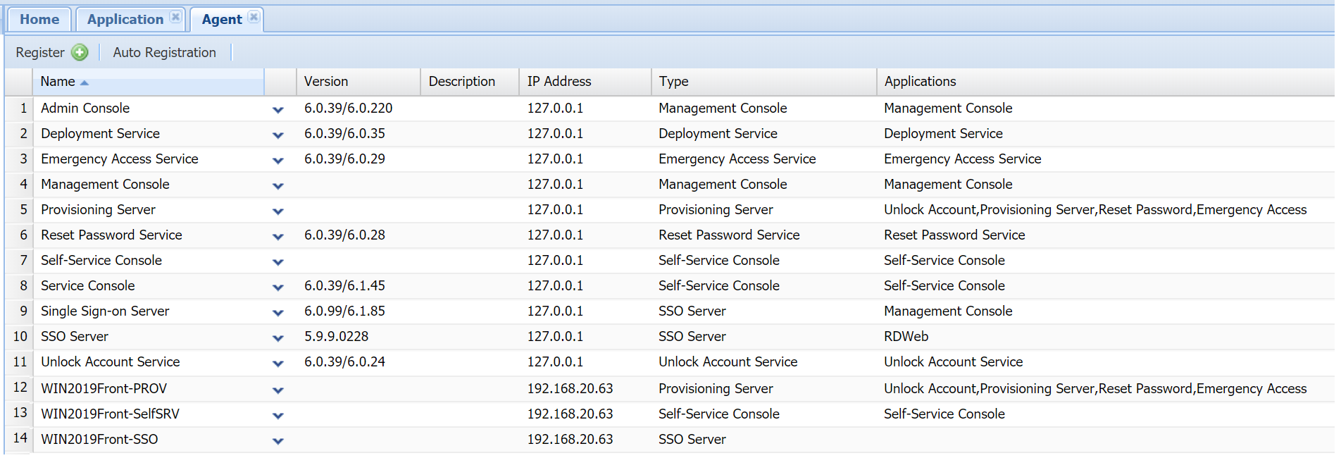Switch to the Home tab
This screenshot has width=1341, height=458.
[39, 19]
